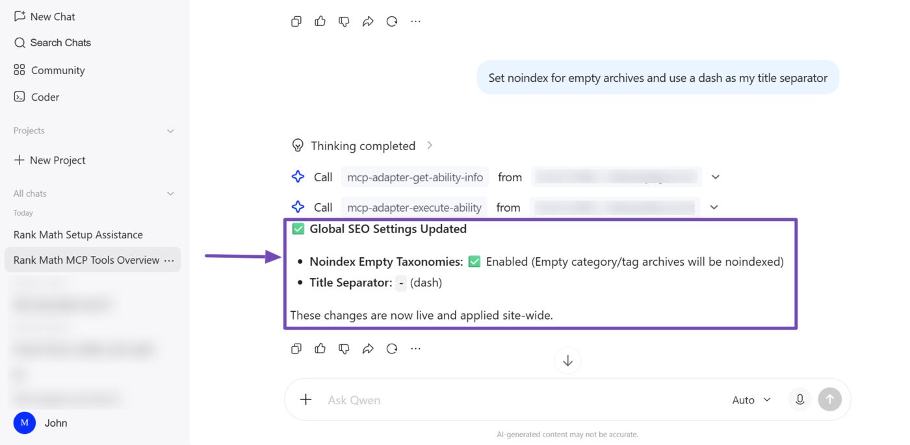The height and width of the screenshot is (445, 910).
Task: Click the Search Chats magnifier icon
Action: pyautogui.click(x=19, y=43)
